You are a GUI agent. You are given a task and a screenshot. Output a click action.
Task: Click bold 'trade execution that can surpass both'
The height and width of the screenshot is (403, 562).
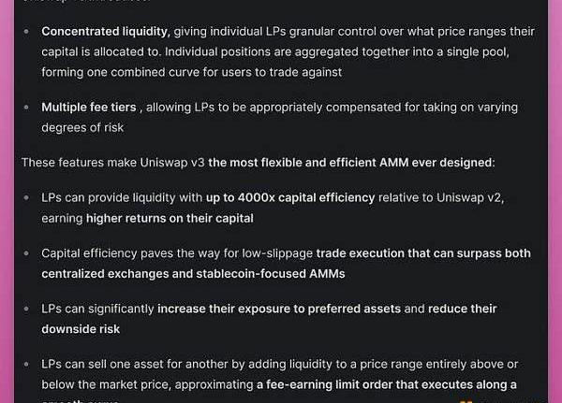[x=423, y=253]
